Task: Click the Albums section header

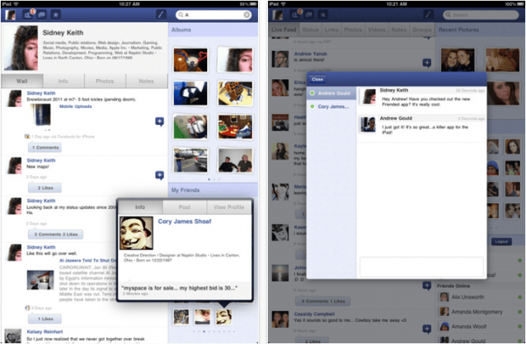Action: pyautogui.click(x=213, y=30)
